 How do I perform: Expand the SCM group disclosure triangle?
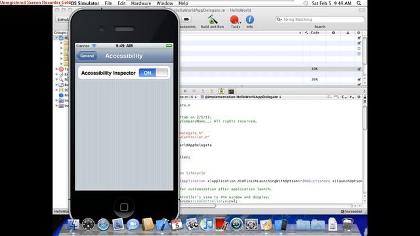coord(57,90)
